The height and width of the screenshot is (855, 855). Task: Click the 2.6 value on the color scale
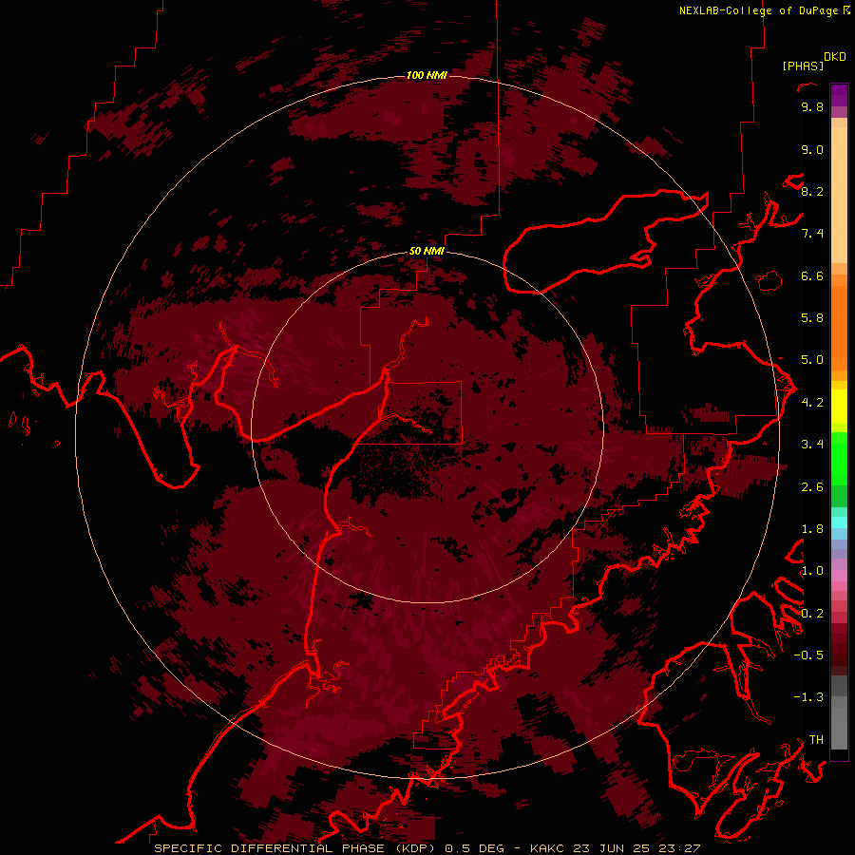[x=812, y=487]
